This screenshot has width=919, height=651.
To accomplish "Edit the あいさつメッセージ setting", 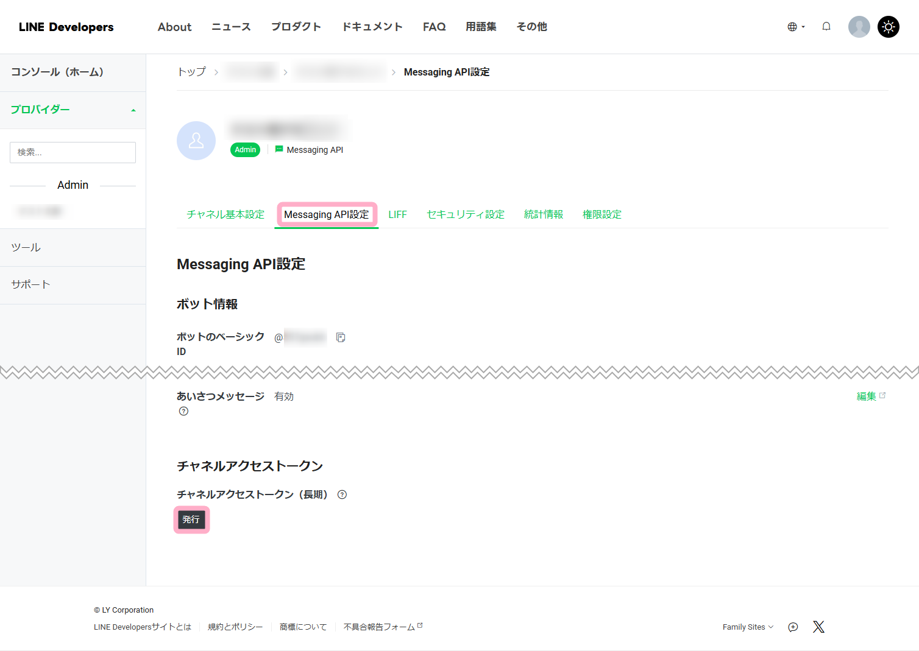I will pos(871,396).
